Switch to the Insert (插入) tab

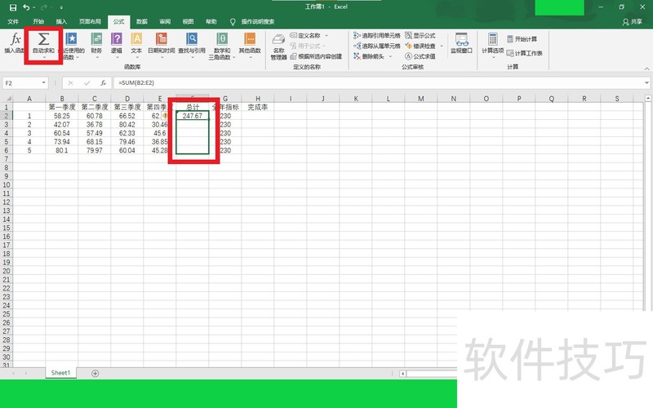(61, 22)
